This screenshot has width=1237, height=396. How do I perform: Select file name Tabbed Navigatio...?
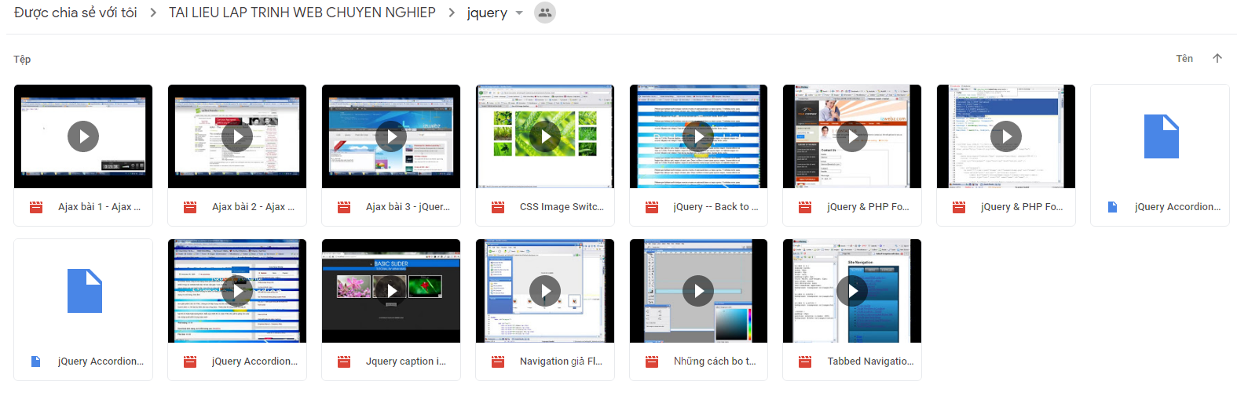coord(870,361)
